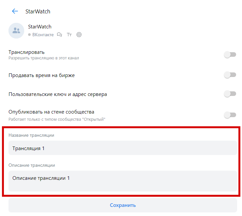Click the back arrow icon

tap(15, 11)
